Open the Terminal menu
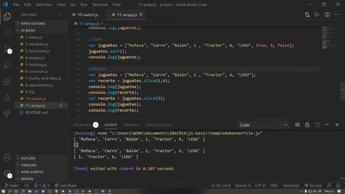The image size is (345, 194). click(100, 4)
